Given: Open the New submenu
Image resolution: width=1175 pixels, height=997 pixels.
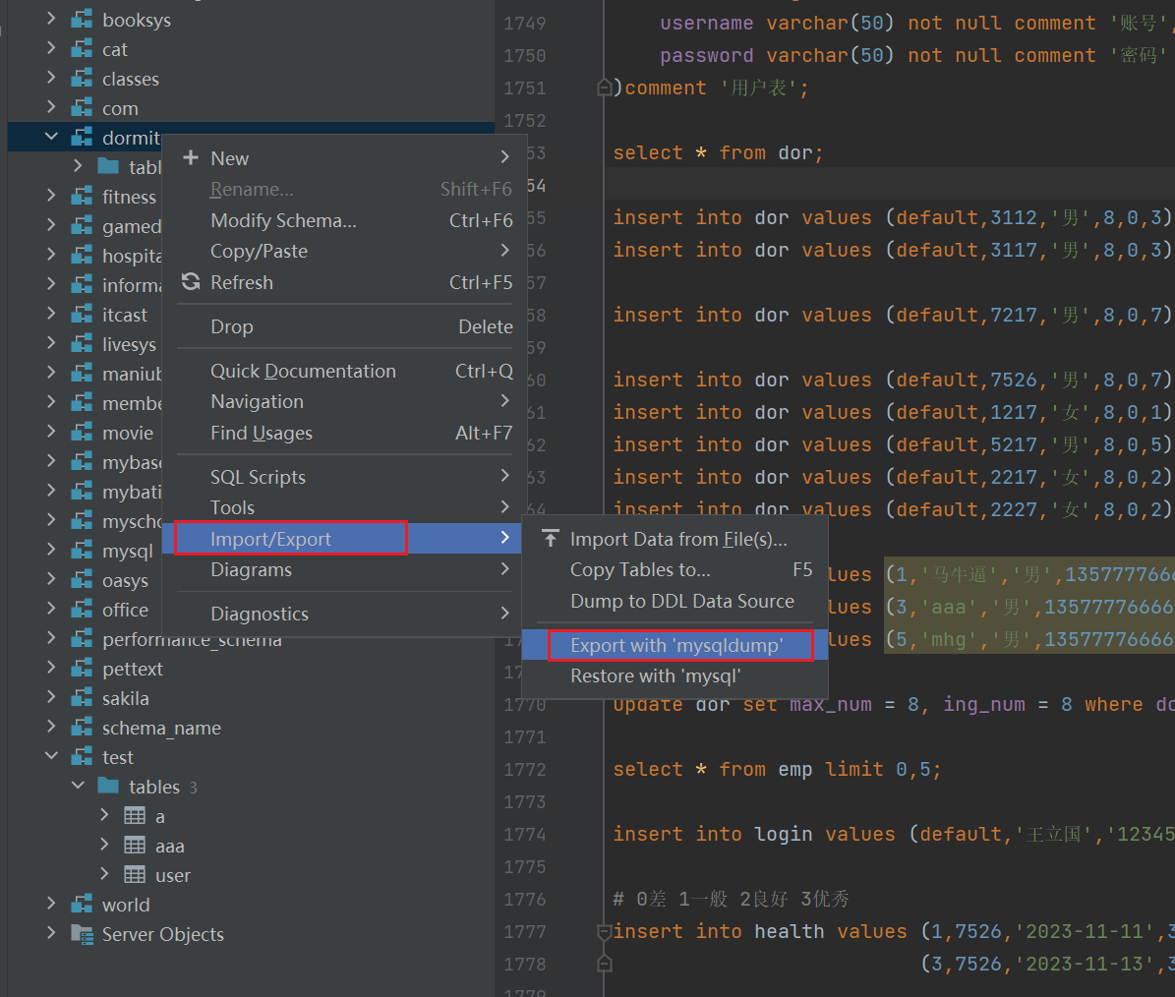Looking at the screenshot, I should click(345, 158).
